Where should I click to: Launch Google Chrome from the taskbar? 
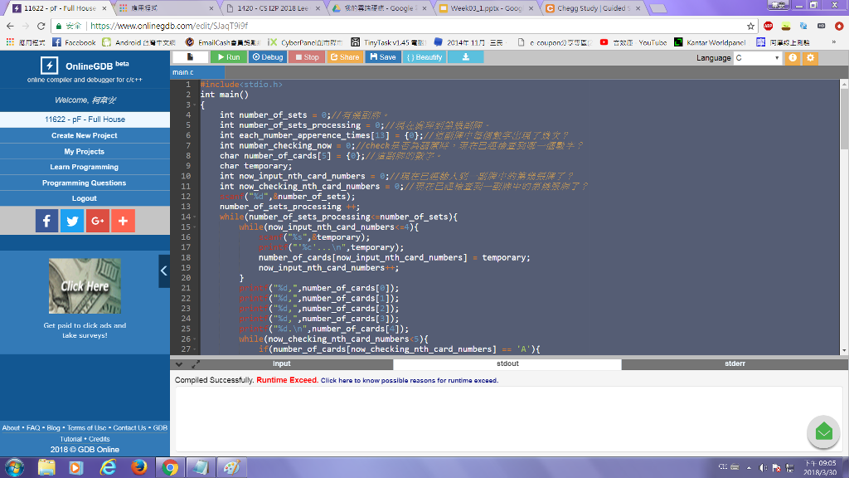(170, 467)
